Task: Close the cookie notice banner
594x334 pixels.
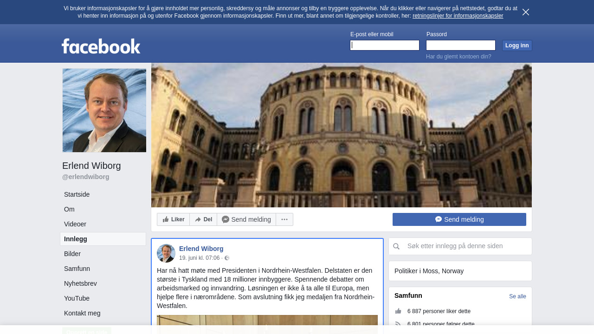Action: click(x=526, y=12)
